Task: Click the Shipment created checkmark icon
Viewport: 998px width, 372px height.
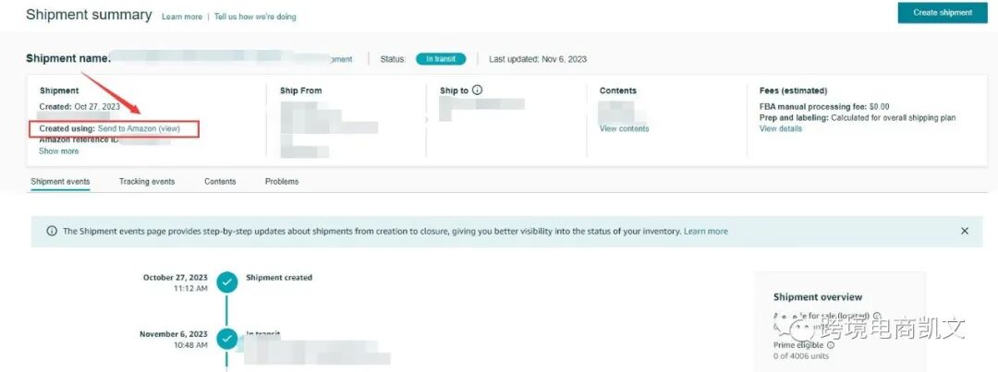Action: click(x=227, y=282)
